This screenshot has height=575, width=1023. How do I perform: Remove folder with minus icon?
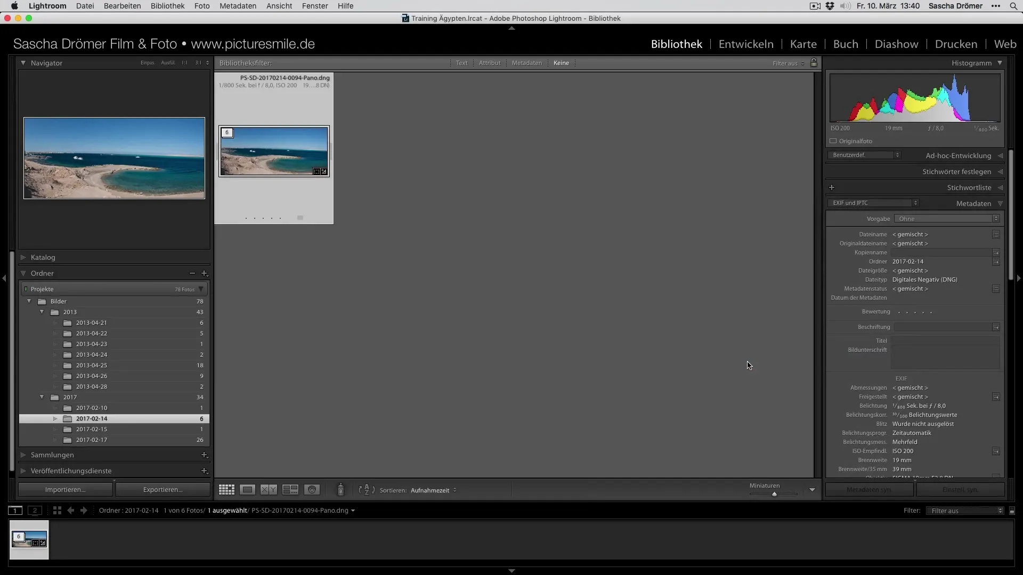click(192, 273)
